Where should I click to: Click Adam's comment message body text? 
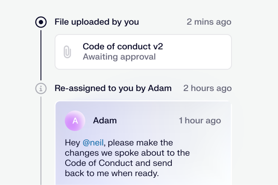point(127,158)
